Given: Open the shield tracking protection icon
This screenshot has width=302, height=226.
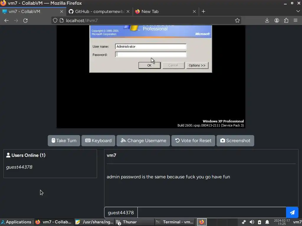Looking at the screenshot, I should coord(55,20).
